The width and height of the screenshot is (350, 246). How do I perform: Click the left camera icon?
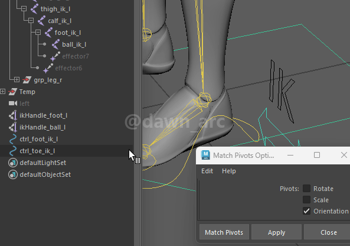13,103
